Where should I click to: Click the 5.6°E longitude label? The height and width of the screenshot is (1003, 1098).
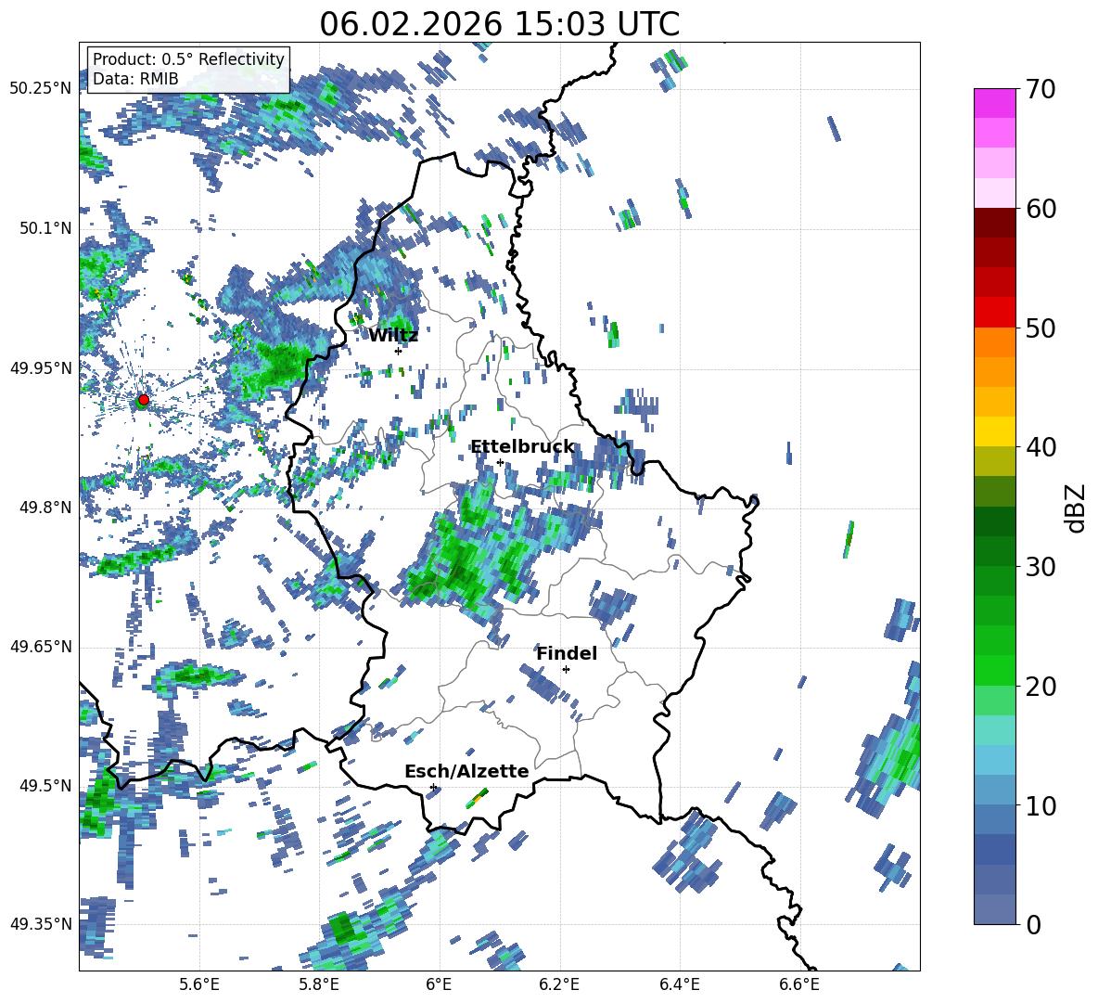(x=199, y=984)
